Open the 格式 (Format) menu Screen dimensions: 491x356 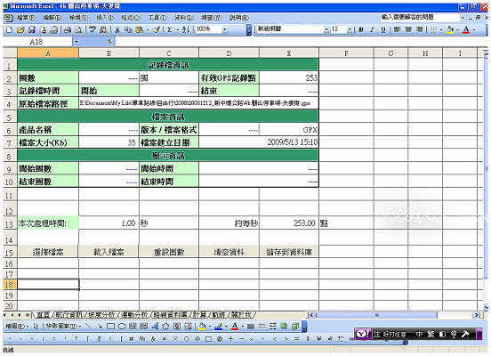[131, 18]
